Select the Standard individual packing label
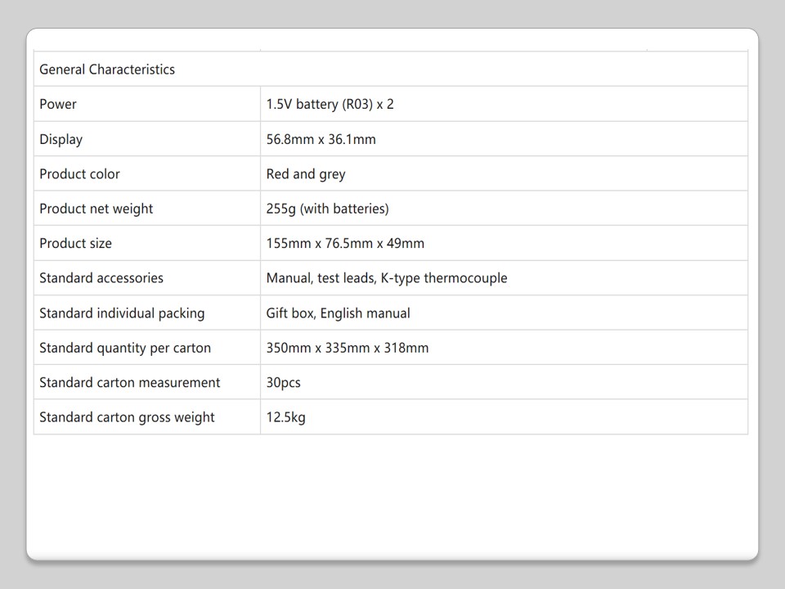 122,313
